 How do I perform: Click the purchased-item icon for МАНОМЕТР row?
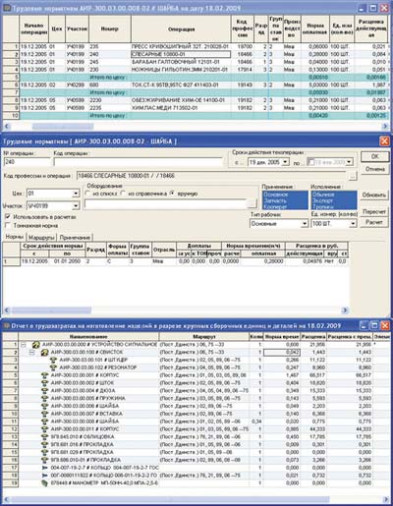click(x=45, y=483)
